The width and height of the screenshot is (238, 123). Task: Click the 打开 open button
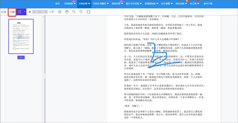3,12
